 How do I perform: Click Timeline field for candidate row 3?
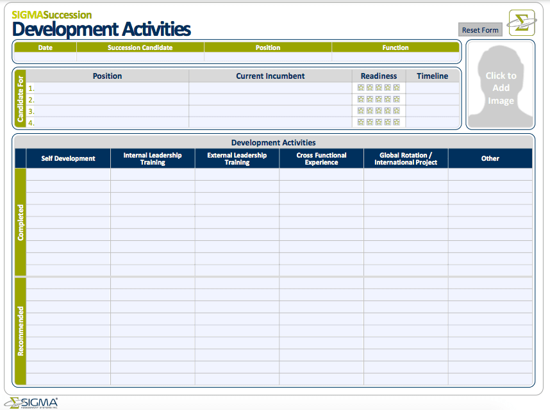pos(432,111)
